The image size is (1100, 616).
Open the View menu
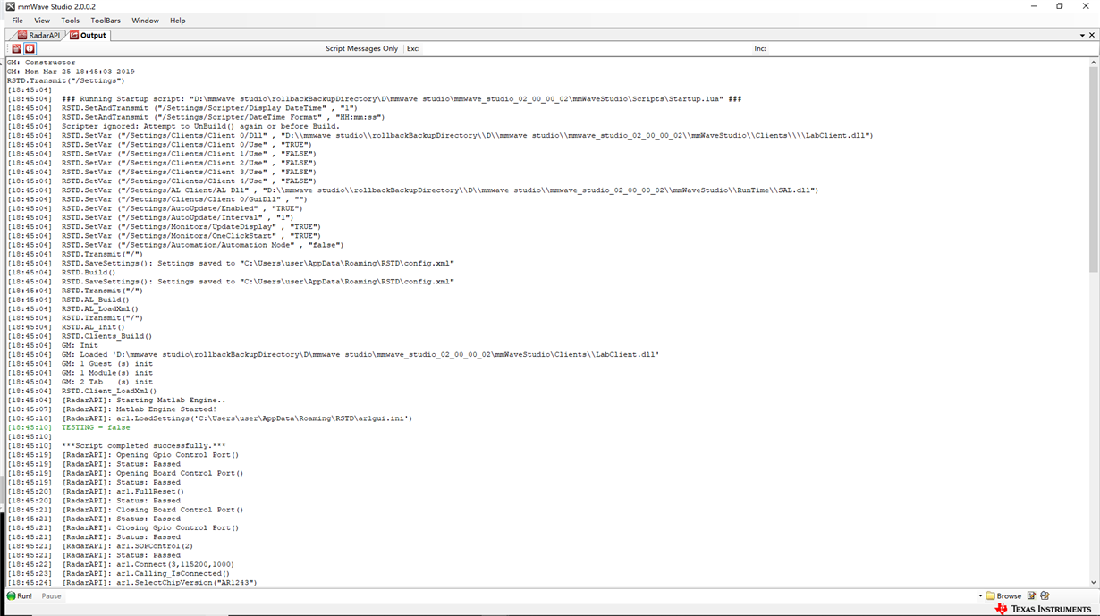(x=42, y=21)
